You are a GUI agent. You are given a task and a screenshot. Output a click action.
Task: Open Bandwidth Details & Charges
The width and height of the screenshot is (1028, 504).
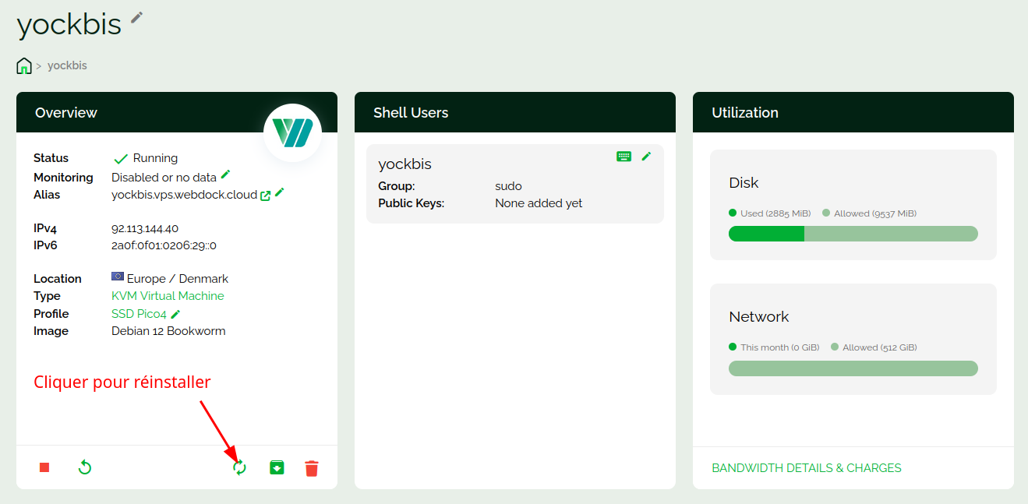pyautogui.click(x=806, y=468)
